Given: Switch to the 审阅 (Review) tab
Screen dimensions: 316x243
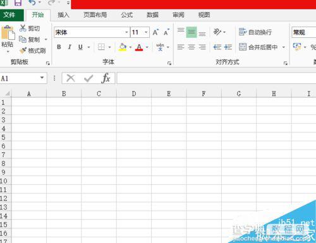Looking at the screenshot, I should (x=178, y=15).
